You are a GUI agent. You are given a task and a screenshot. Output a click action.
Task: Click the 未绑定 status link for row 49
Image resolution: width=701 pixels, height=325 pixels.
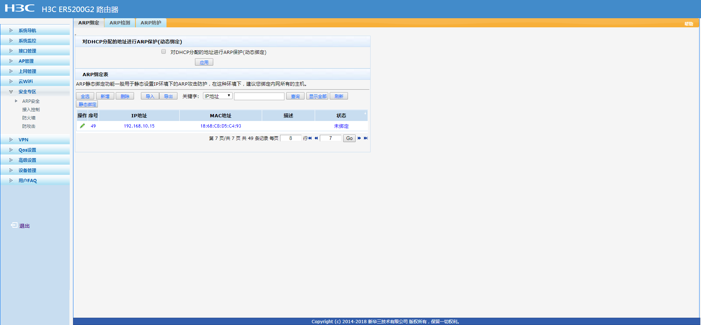coord(341,126)
